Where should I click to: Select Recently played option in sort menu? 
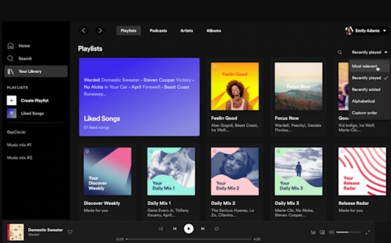click(x=369, y=78)
